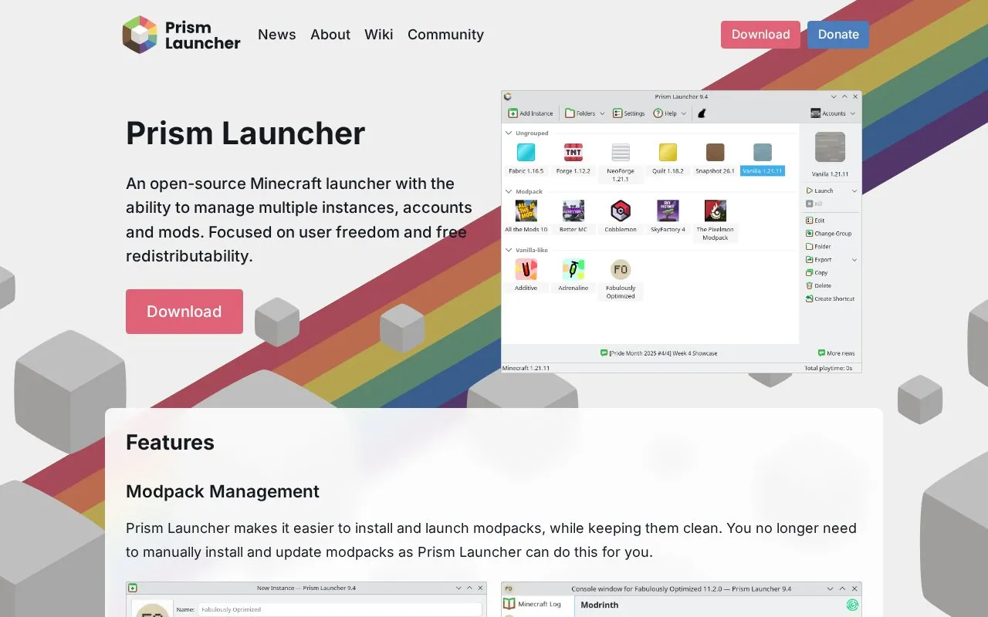Click the Add Instance icon in screenshot toolbar
Image resolution: width=988 pixels, height=617 pixels.
click(513, 113)
